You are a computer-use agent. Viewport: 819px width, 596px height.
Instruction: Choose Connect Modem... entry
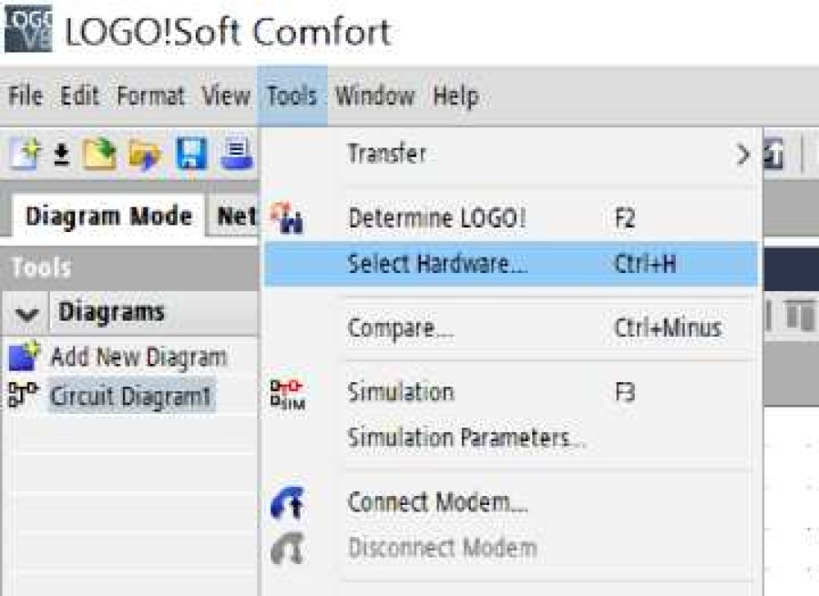coord(511,503)
